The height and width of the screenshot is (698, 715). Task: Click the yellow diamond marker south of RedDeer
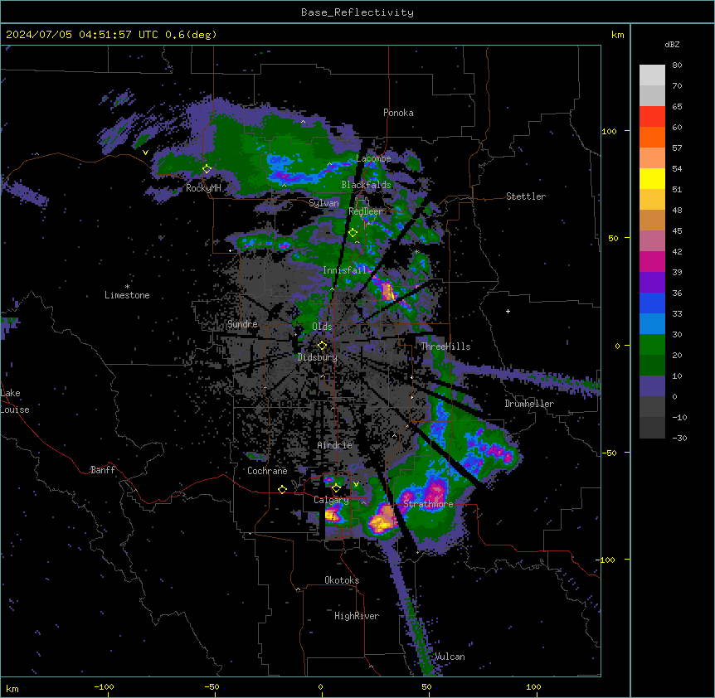click(353, 233)
